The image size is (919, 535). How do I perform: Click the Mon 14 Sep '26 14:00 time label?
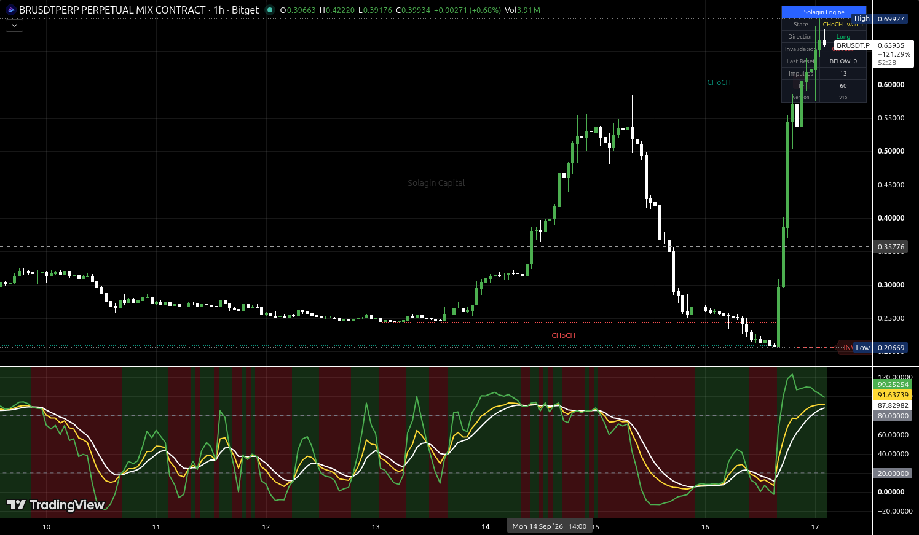(549, 526)
